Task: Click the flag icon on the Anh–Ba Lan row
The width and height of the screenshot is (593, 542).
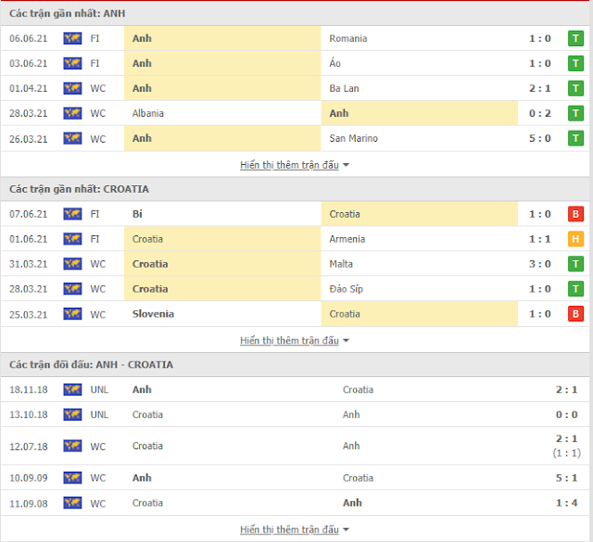Action: coord(72,88)
